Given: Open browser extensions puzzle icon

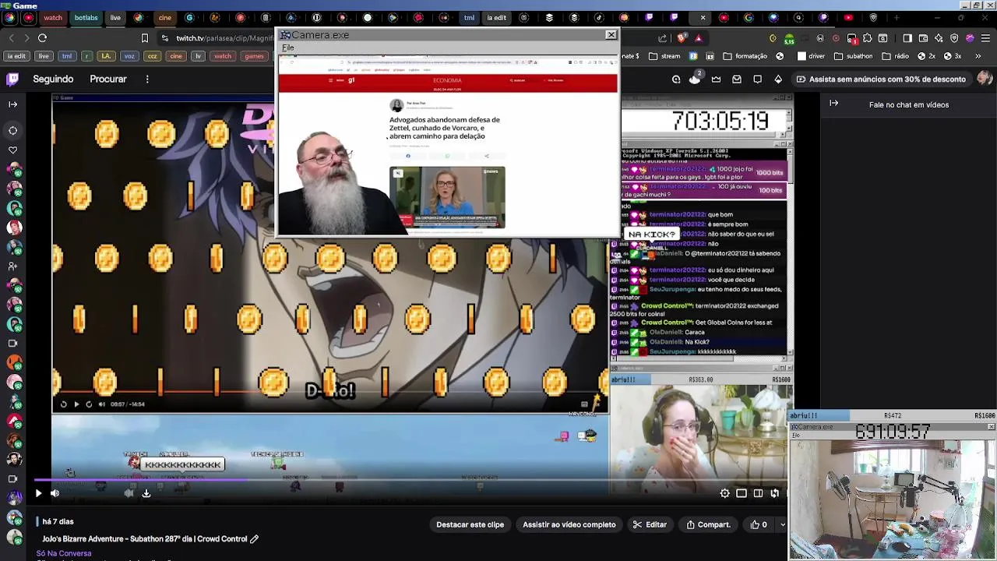Looking at the screenshot, I should 867,37.
